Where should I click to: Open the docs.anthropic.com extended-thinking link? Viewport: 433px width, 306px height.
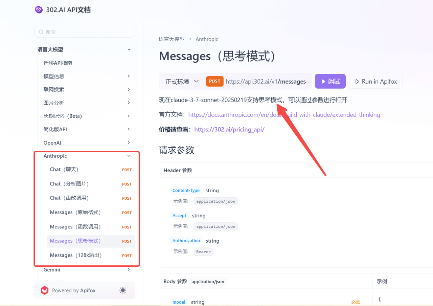point(284,115)
